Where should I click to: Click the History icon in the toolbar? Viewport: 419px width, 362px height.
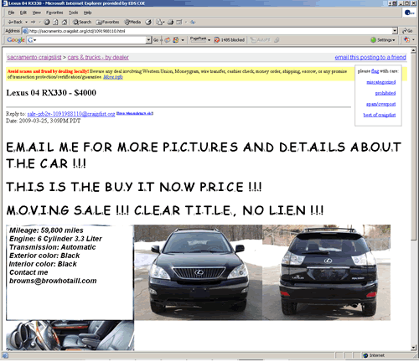pos(148,22)
